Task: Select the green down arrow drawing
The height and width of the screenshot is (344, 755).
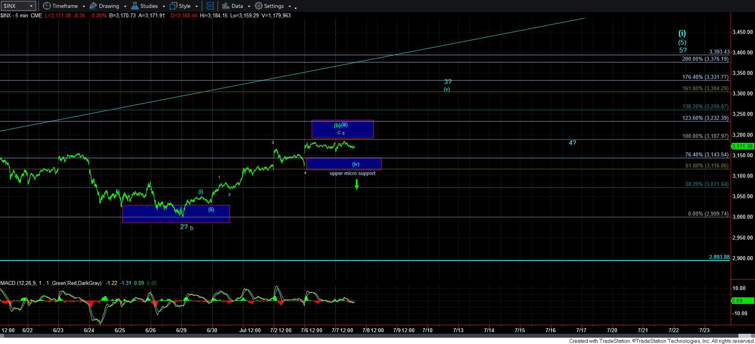Action: point(357,184)
